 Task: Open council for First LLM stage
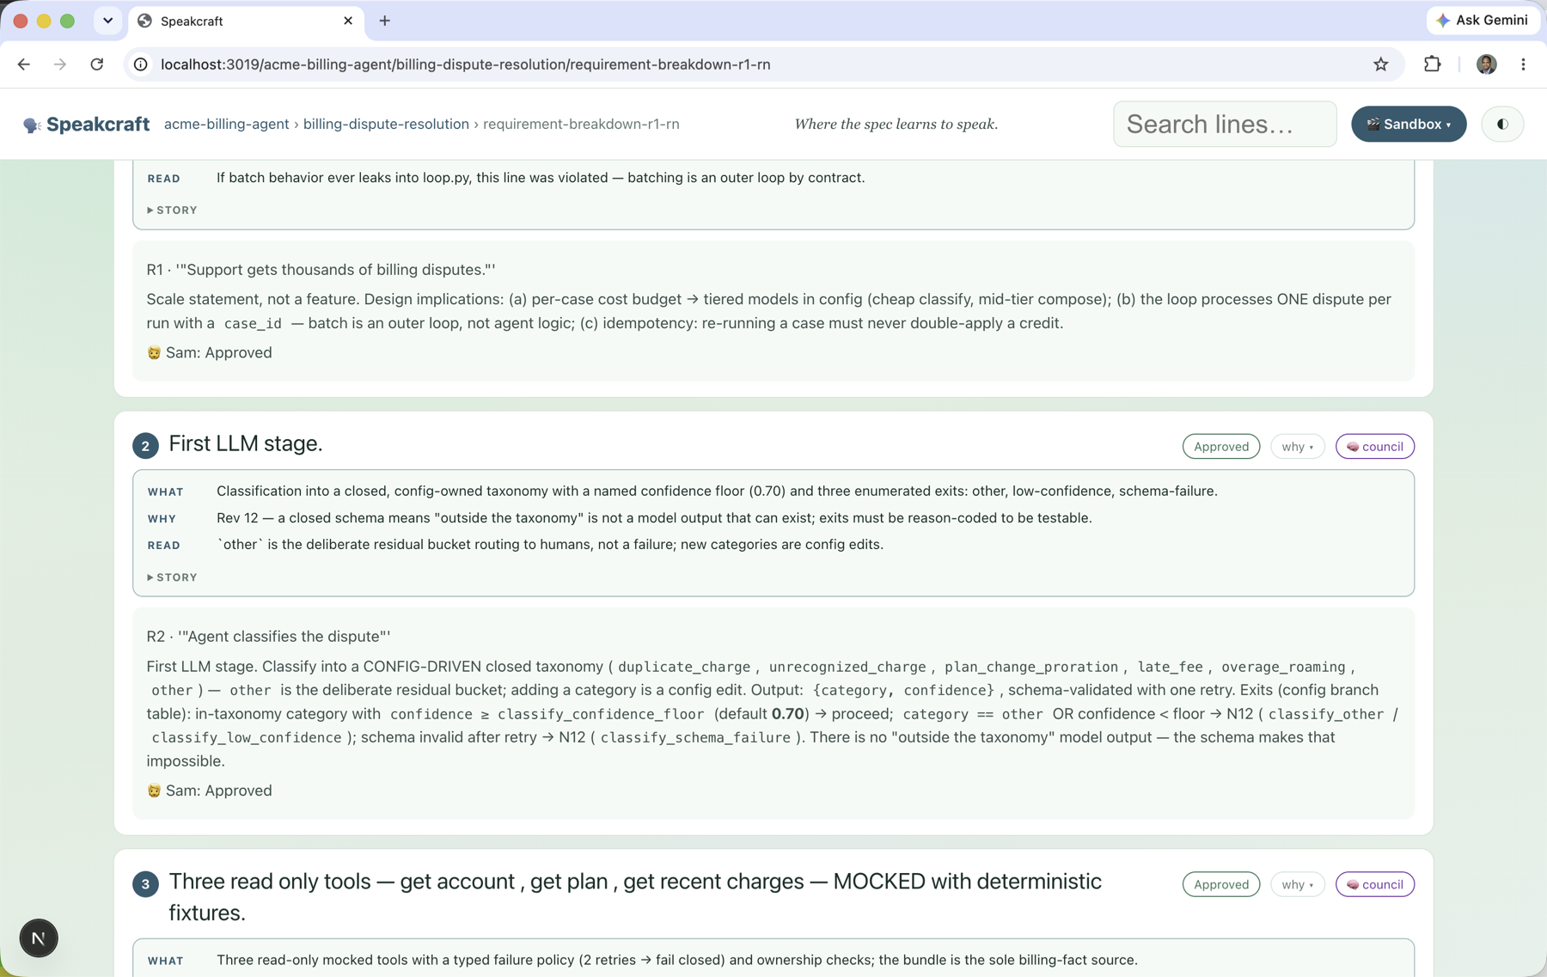(1375, 447)
